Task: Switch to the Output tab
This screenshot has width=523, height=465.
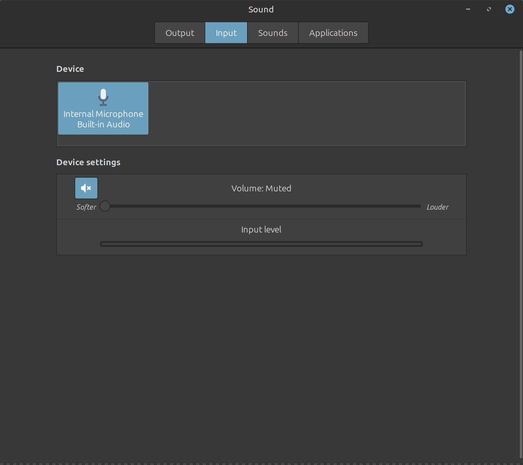Action: coord(180,33)
